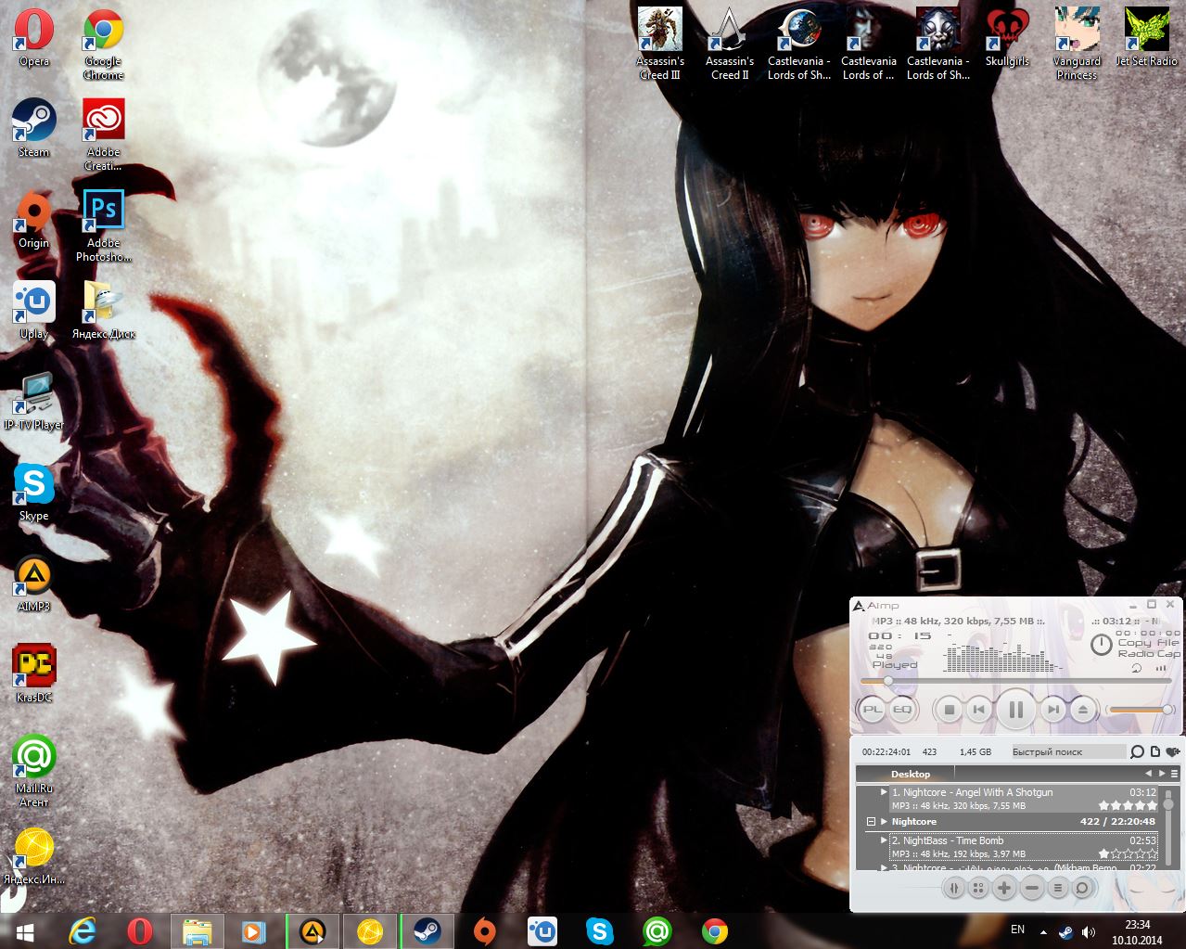Screen dimensions: 1186x949
Task: Toggle repeat mode in AIMP player
Action: 1137,667
